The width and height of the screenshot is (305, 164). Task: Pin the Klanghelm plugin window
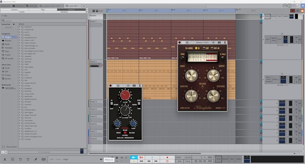click(225, 42)
